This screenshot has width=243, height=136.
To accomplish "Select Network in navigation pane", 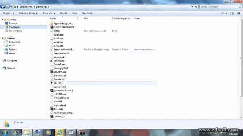I will coord(11,68).
